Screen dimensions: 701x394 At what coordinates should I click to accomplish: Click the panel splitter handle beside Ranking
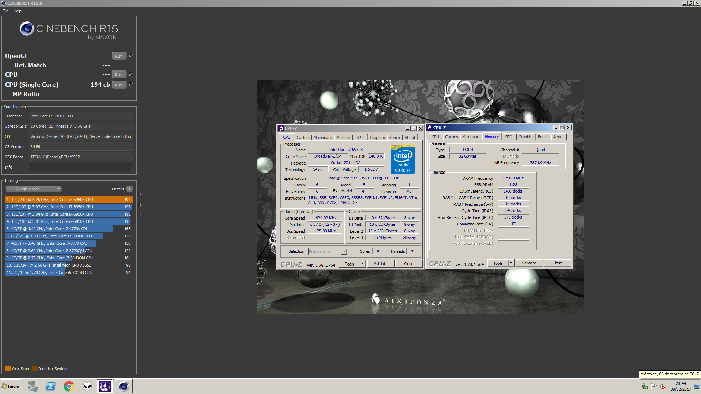pos(139,204)
